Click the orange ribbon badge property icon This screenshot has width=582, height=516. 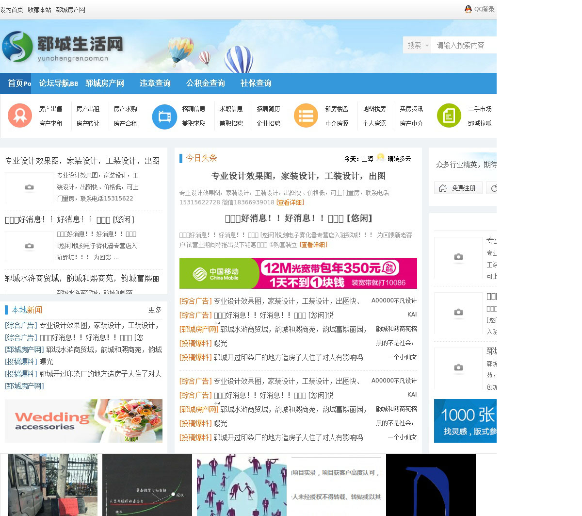coord(20,116)
